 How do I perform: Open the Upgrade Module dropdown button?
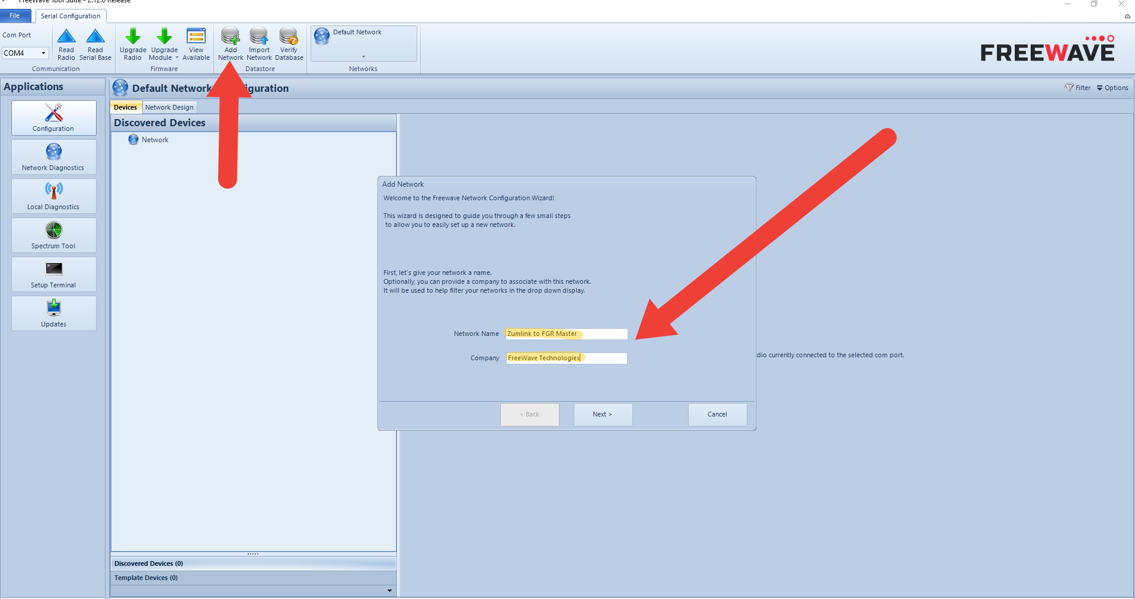tap(164, 44)
